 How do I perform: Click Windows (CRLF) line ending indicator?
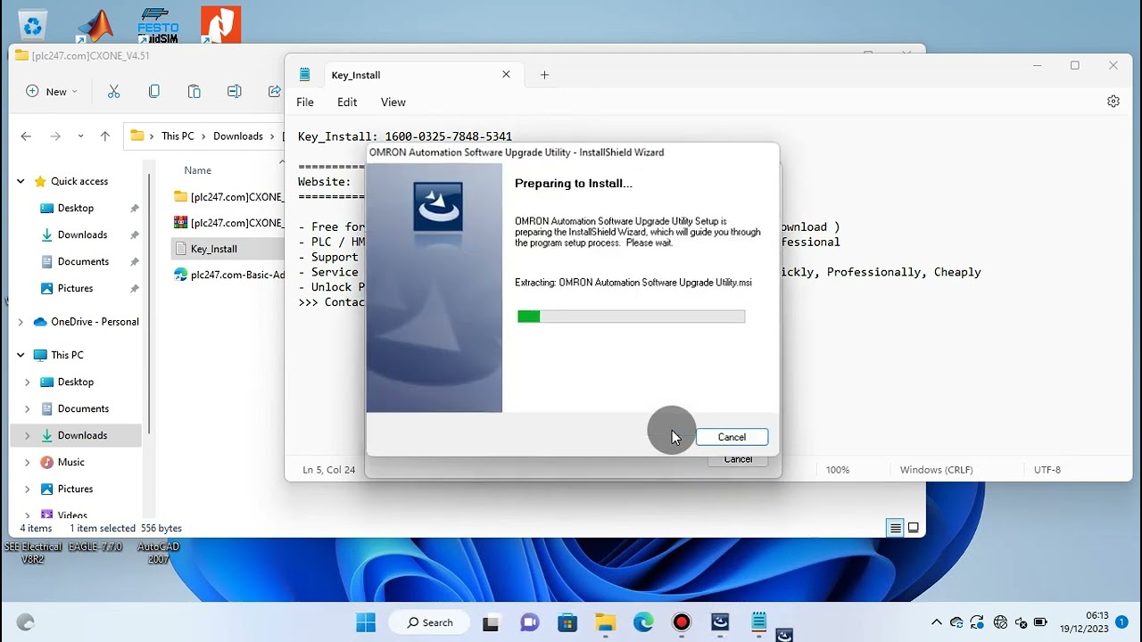936,469
